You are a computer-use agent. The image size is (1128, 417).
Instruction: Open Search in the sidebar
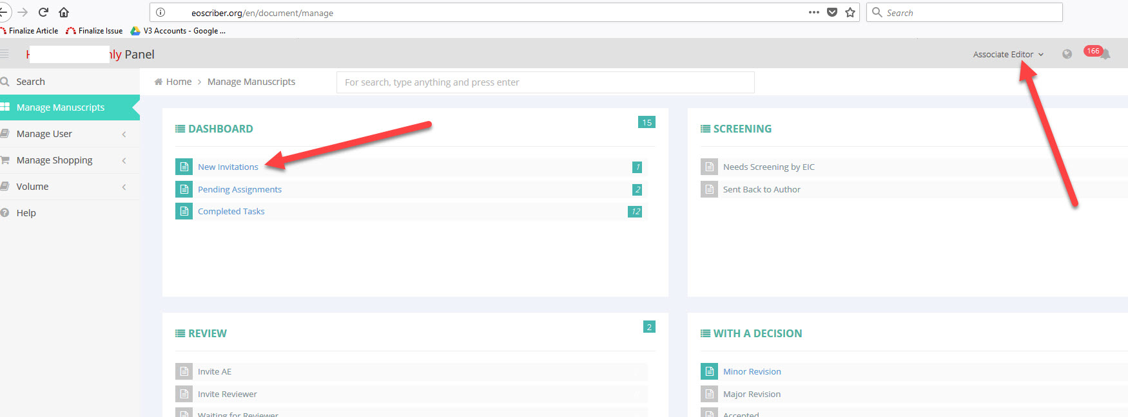[x=70, y=82]
